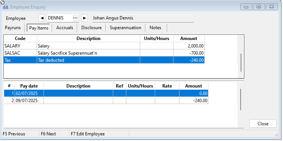Viewport: 283px width, 141px height.
Task: Click the employee code field DENNIS
Action: pyautogui.click(x=60, y=18)
